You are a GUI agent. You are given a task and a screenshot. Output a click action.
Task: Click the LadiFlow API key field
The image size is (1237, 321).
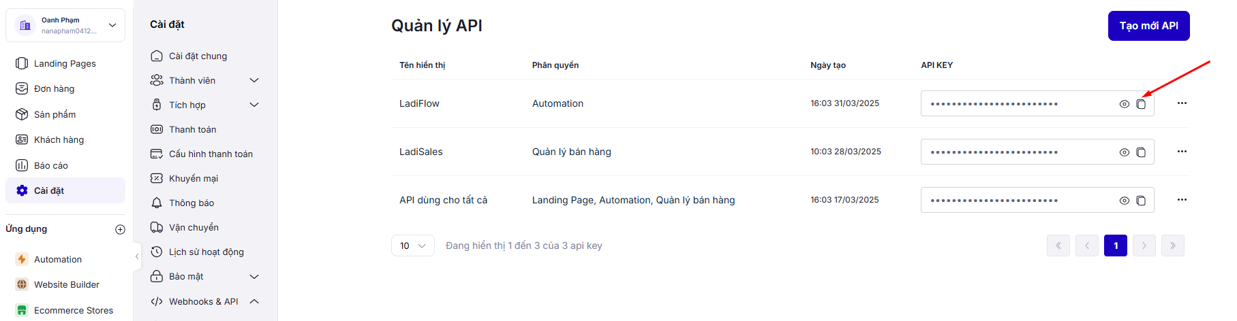coord(1015,104)
